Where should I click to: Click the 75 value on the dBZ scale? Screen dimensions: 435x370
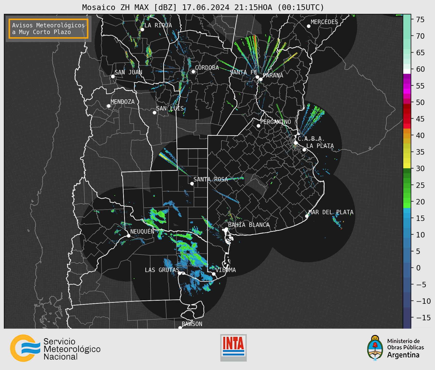pyautogui.click(x=420, y=20)
